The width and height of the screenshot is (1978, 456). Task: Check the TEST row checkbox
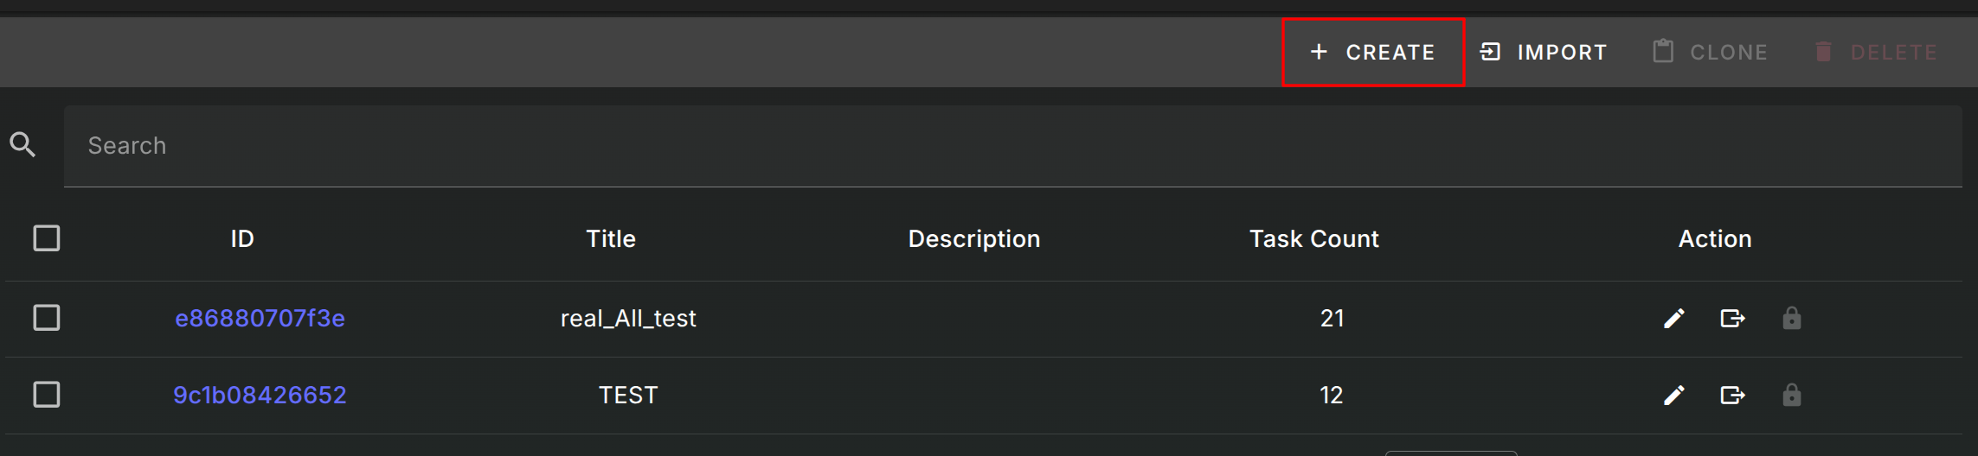[x=47, y=395]
